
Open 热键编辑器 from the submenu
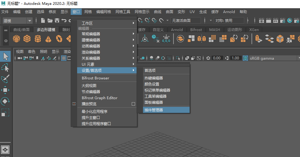tap(166, 78)
